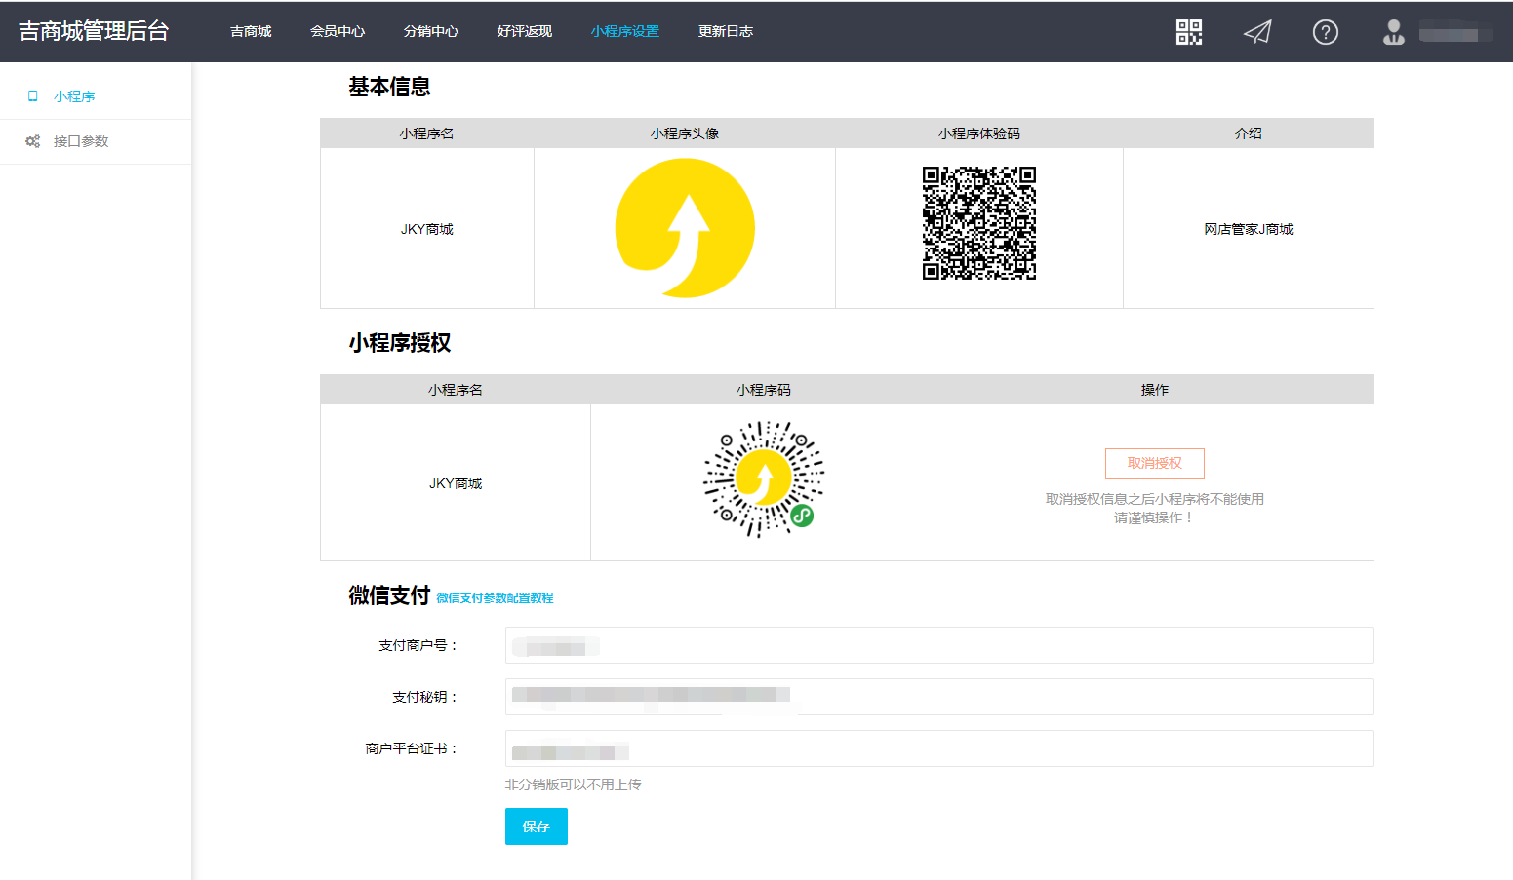Select the 接口参数 gear icon
This screenshot has width=1513, height=880.
point(32,141)
